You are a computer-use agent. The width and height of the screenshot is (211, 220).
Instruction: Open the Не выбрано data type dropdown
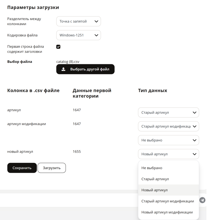point(169,140)
